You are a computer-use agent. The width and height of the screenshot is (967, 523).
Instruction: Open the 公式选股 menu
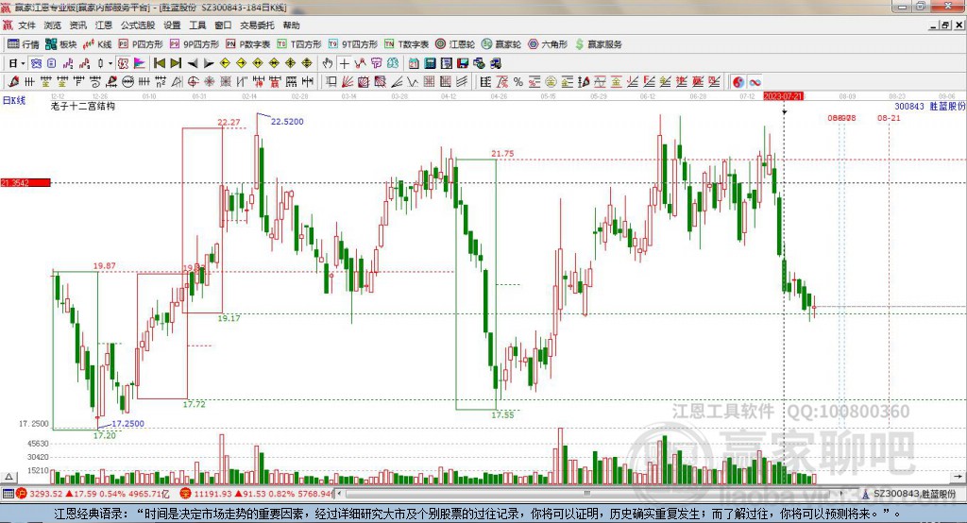click(x=138, y=25)
